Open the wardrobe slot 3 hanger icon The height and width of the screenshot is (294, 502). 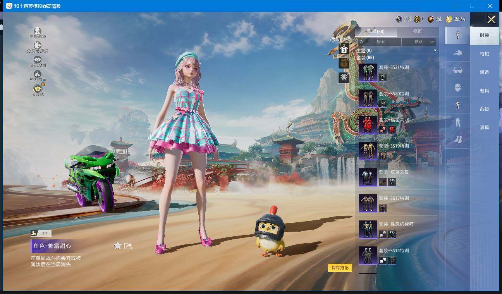[344, 49]
